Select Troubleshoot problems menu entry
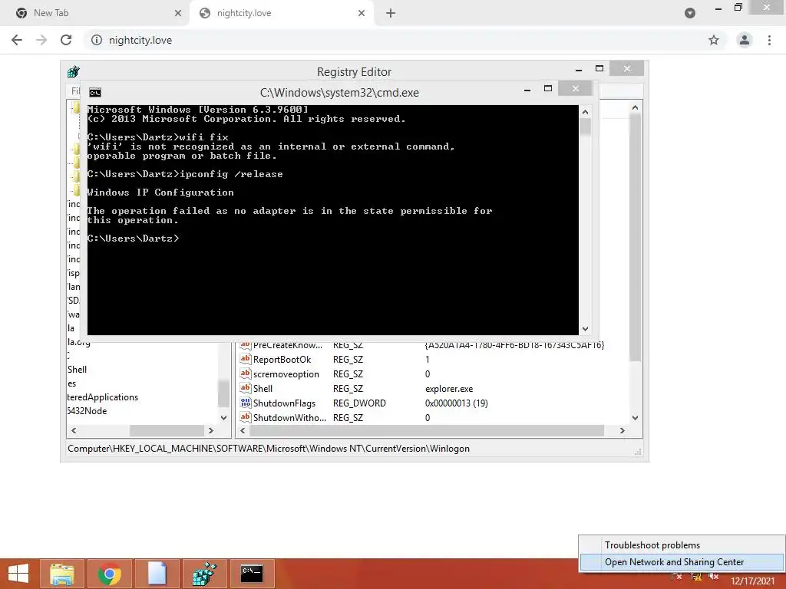Image resolution: width=786 pixels, height=589 pixels. tap(652, 545)
